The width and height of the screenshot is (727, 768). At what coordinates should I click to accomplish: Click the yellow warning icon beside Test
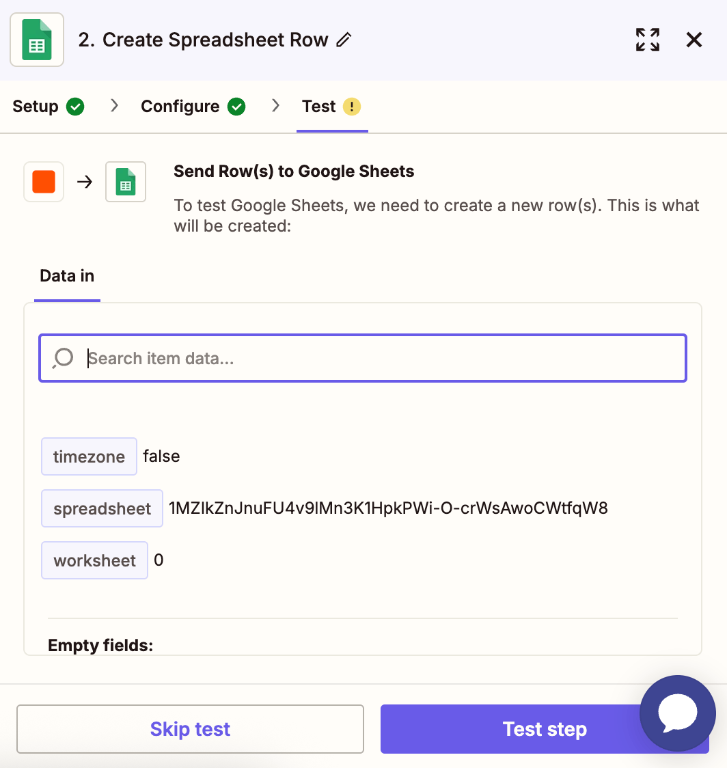pyautogui.click(x=351, y=107)
